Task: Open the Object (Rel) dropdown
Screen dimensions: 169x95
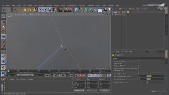Action: tap(79, 91)
